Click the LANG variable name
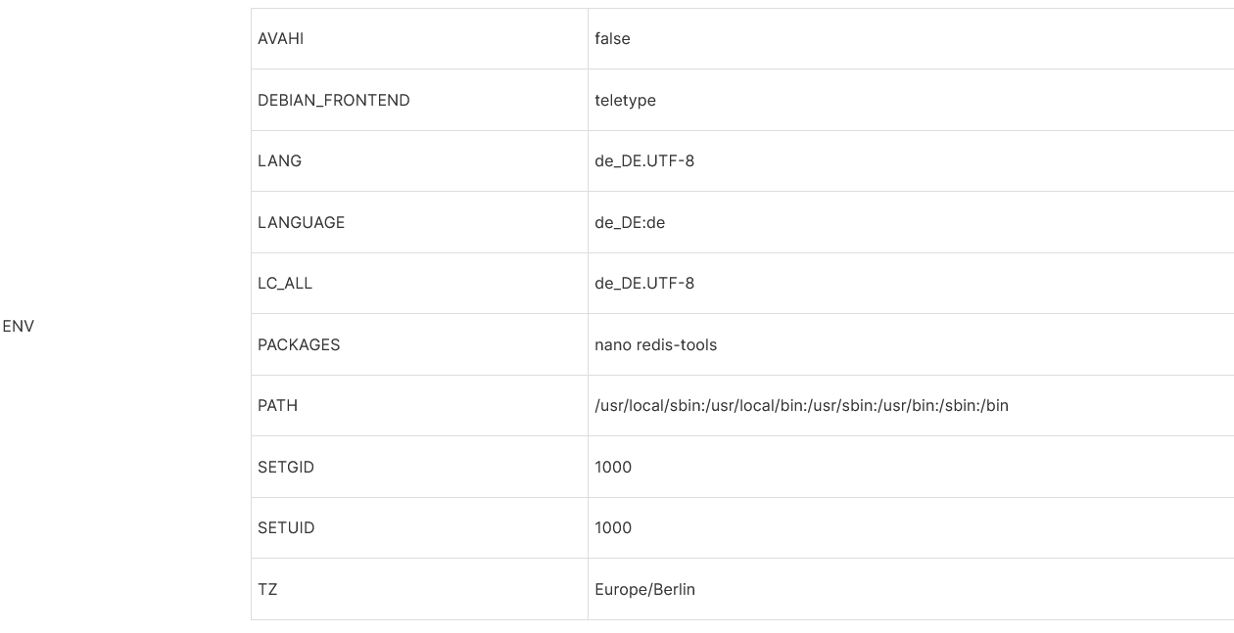Screen dimensions: 1234x633 (280, 161)
